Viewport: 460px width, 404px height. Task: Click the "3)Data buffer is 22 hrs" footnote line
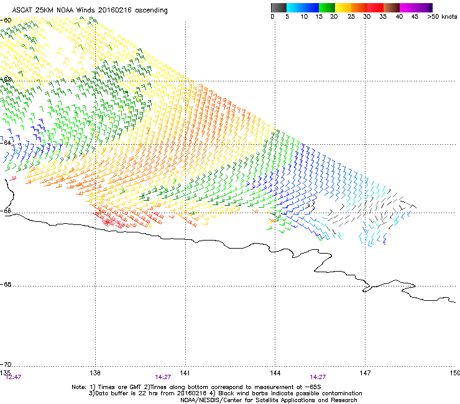[x=225, y=393]
